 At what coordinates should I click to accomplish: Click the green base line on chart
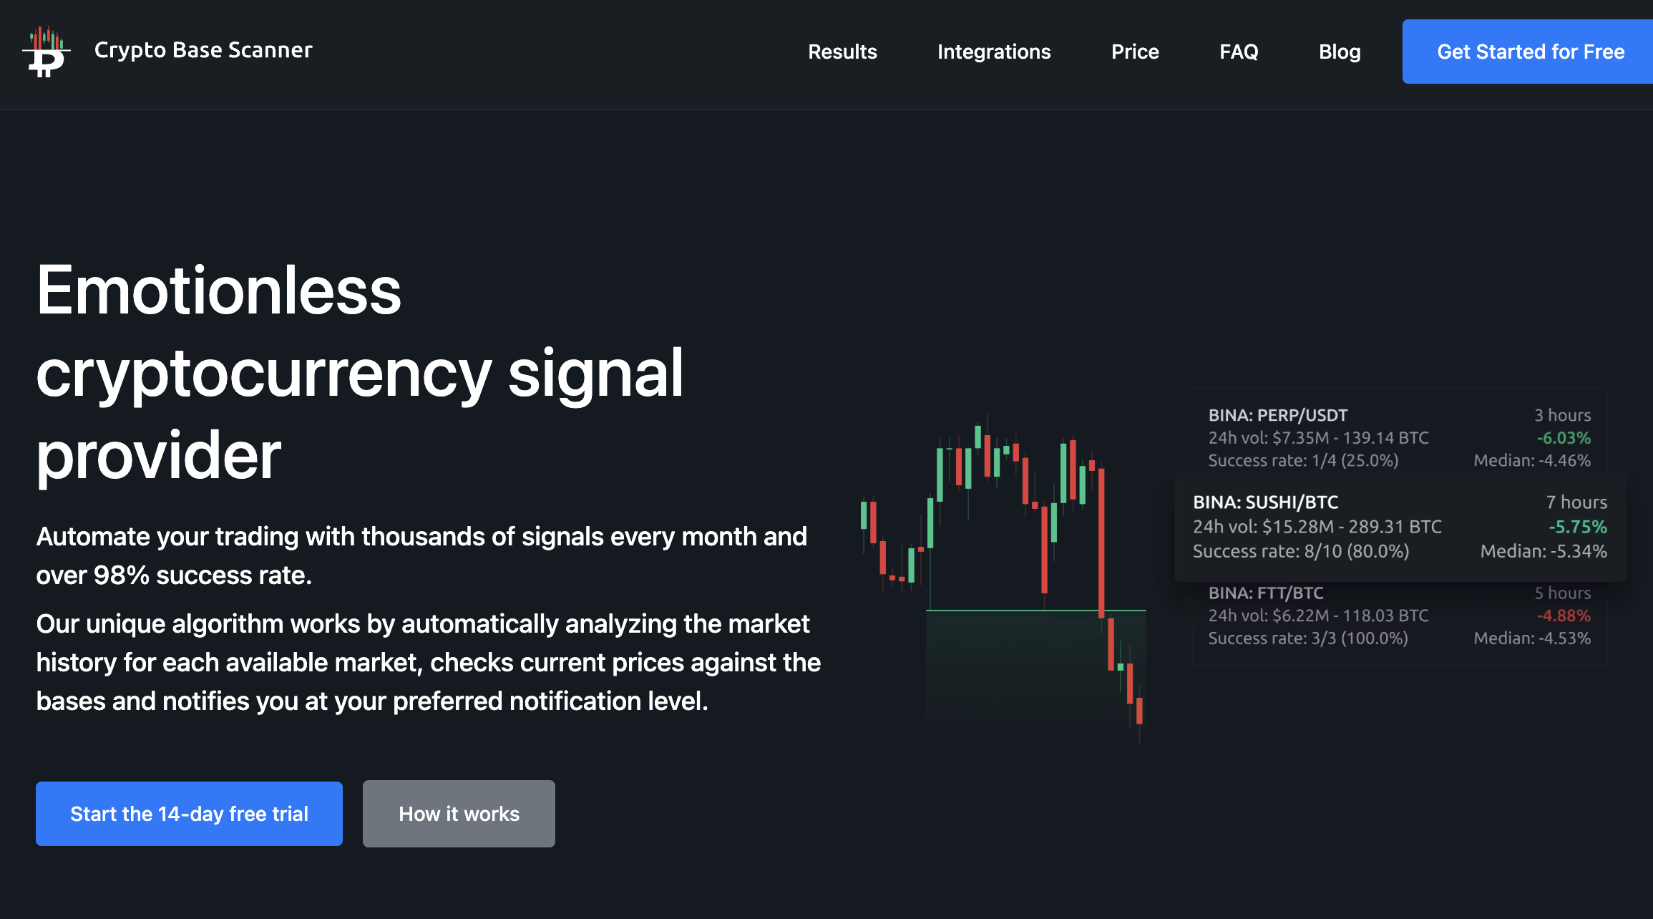coord(1035,611)
